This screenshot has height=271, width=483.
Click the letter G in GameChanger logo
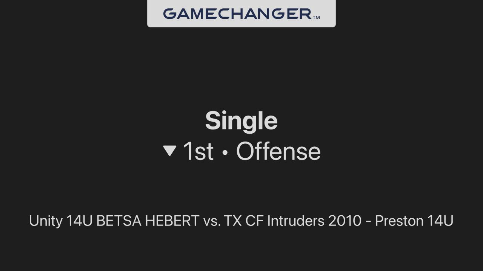click(x=169, y=14)
